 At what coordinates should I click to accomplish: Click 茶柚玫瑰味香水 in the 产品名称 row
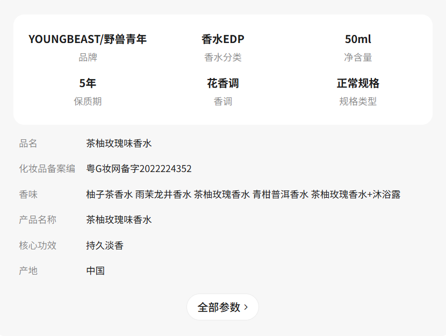[119, 220]
